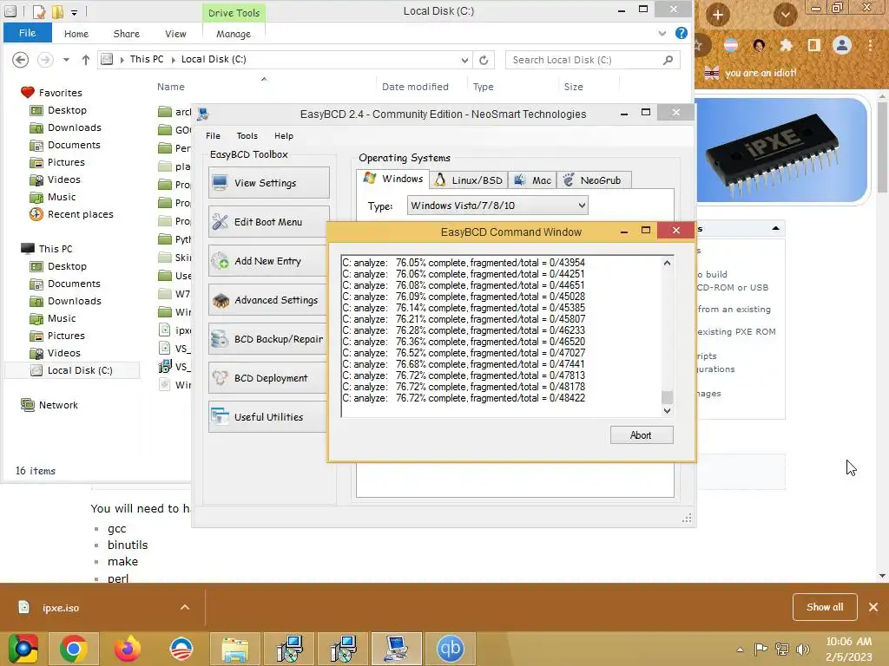
Task: Expand the address bar history dropdown
Action: click(464, 60)
